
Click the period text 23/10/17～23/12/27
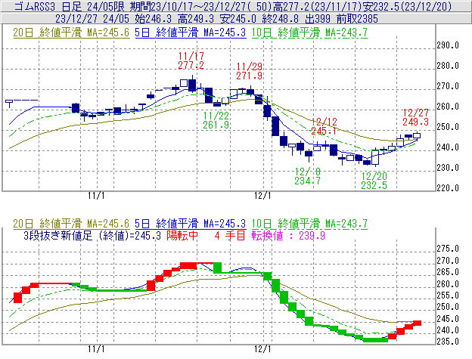point(190,6)
